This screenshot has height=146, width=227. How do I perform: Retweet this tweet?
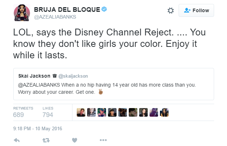46,140
